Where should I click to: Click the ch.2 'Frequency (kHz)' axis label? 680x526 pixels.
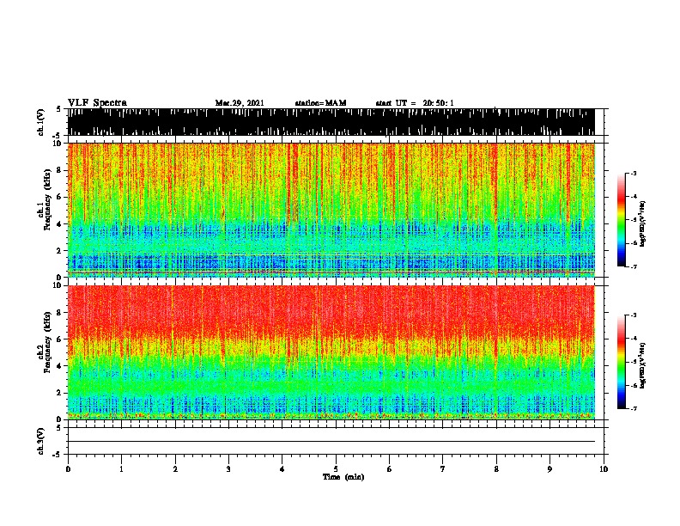[48, 342]
